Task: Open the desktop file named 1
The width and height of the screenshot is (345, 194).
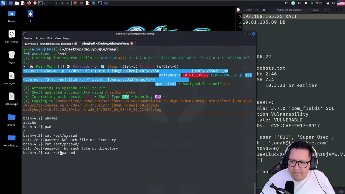Action: click(30, 16)
